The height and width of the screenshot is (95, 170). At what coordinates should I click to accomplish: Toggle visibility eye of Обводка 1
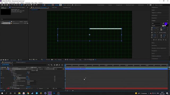point(1,83)
